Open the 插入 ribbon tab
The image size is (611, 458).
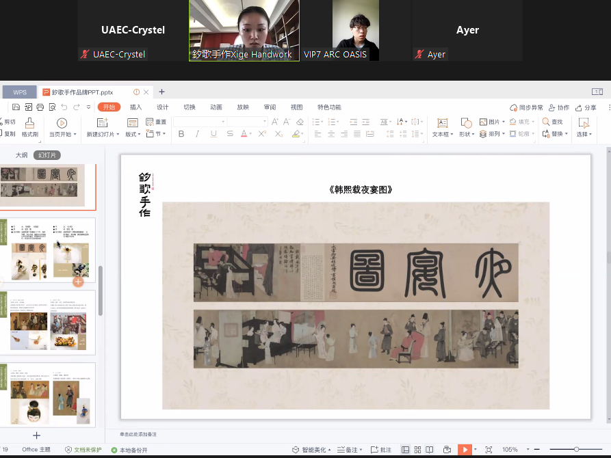[135, 107]
